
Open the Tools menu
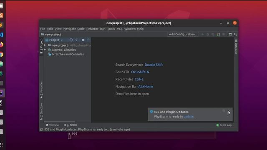point(111,29)
